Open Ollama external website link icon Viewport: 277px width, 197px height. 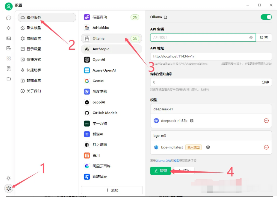click(166, 17)
